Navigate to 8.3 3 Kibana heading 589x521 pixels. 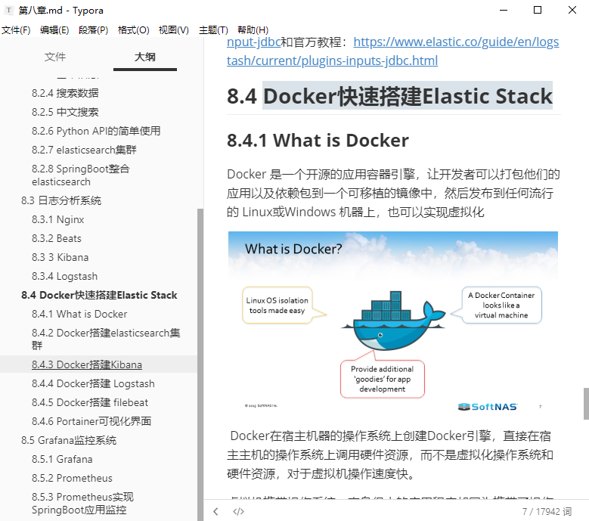pos(60,257)
